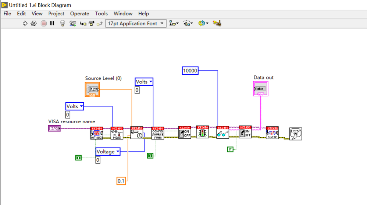This screenshot has width=367, height=205.
Task: Open the Project menu
Action: point(56,14)
